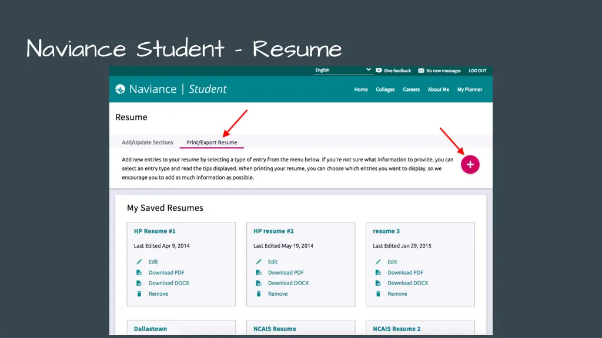The image size is (602, 338).
Task: Click Last Edited Apr 9, 2014 text
Action: [x=162, y=246]
